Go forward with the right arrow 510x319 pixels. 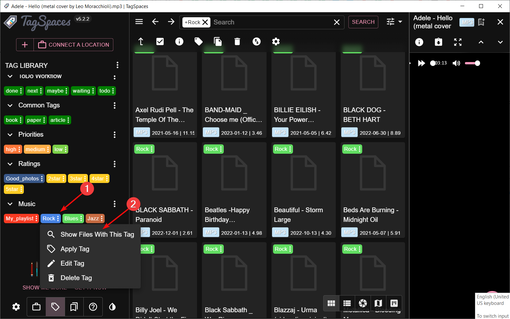click(171, 22)
